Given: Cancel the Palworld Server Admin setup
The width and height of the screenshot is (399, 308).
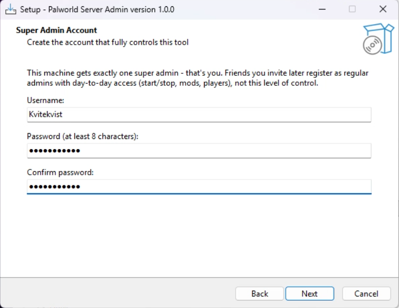Looking at the screenshot, I should coord(366,294).
